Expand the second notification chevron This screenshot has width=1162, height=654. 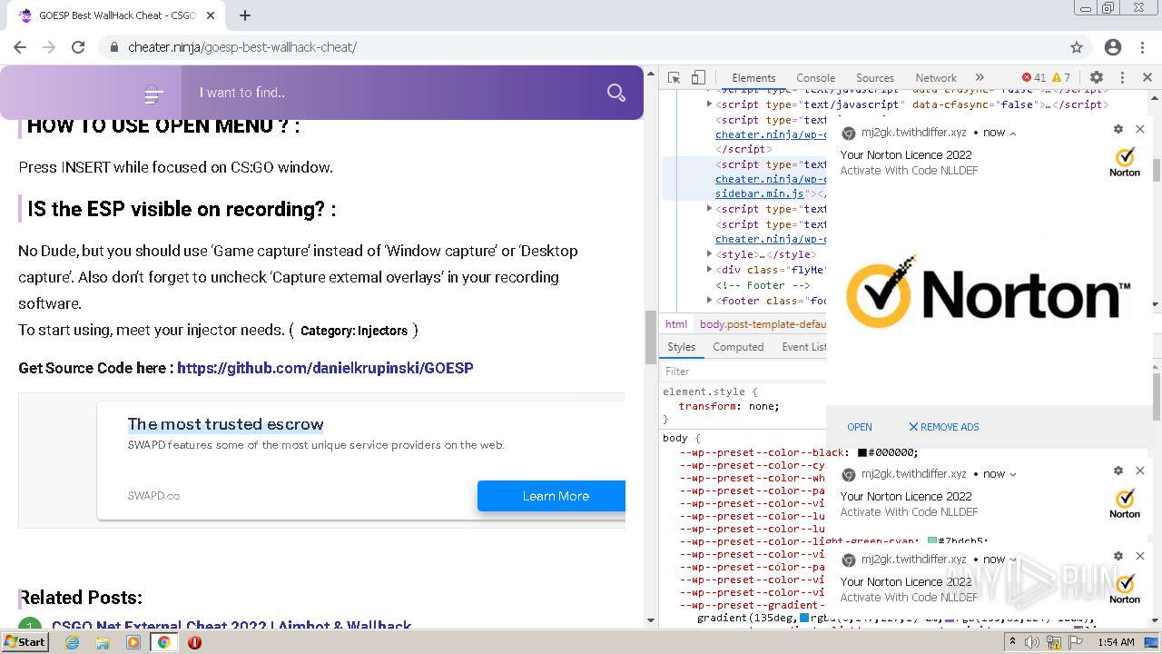coord(1013,474)
